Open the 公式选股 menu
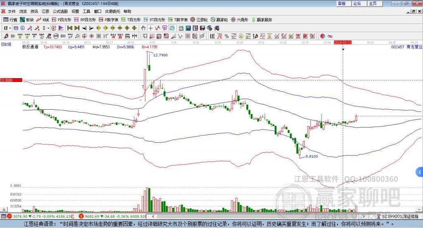Image resolution: width=423 pixels, height=228 pixels. (x=60, y=11)
